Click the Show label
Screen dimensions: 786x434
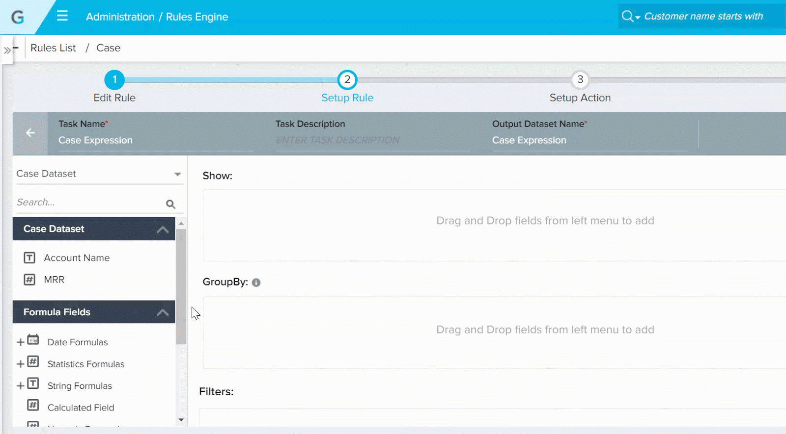click(217, 176)
